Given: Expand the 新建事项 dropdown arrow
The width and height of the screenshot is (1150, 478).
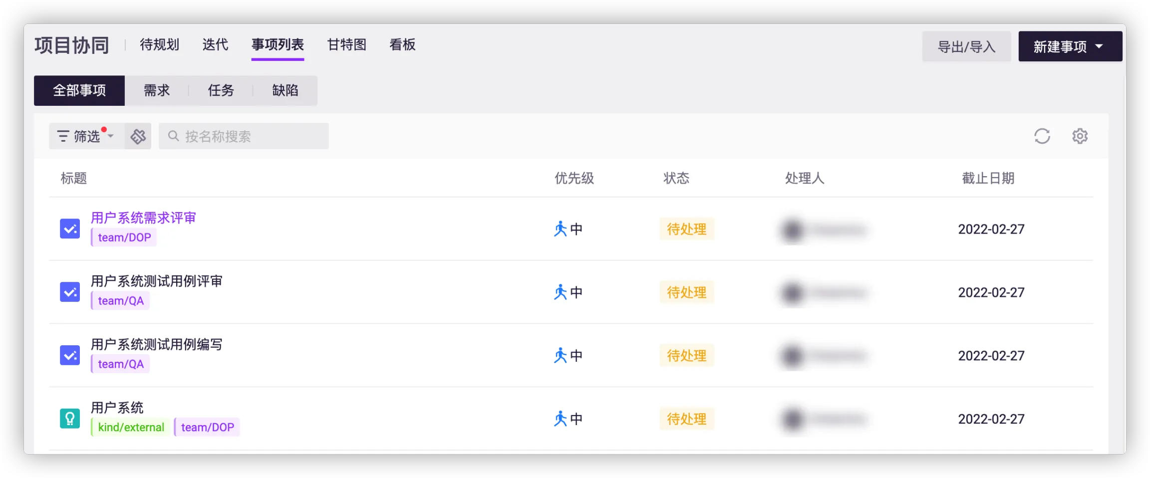Looking at the screenshot, I should (1099, 46).
